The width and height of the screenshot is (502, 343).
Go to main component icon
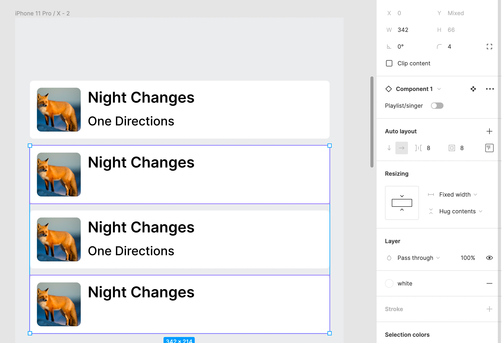point(473,89)
